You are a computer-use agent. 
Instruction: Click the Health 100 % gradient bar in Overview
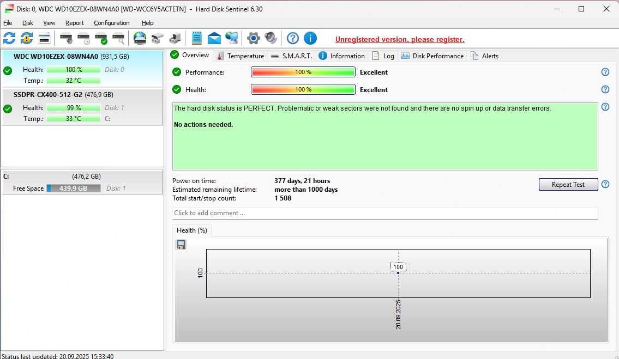tap(303, 89)
